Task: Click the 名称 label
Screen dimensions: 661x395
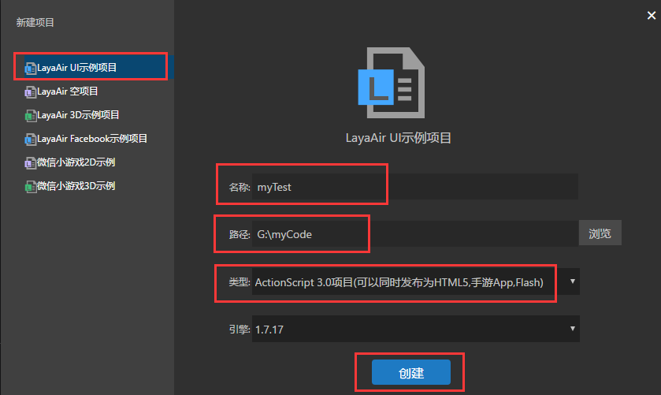Action: (240, 187)
